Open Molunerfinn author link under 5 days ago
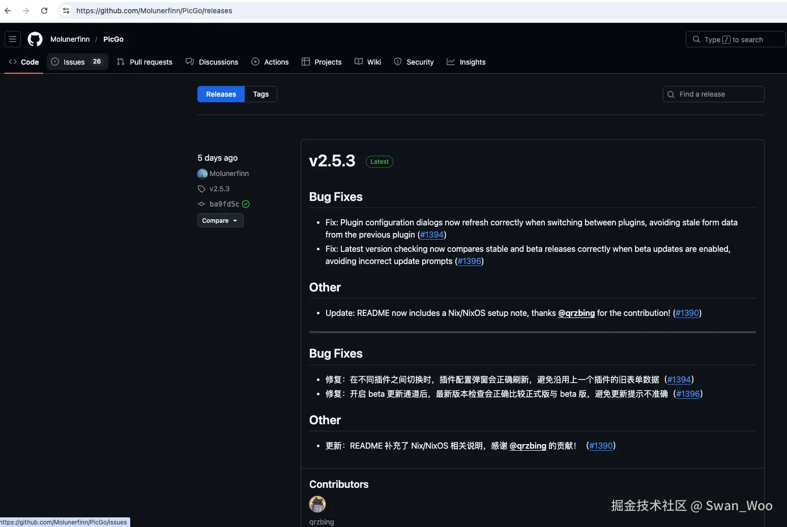 (x=229, y=173)
